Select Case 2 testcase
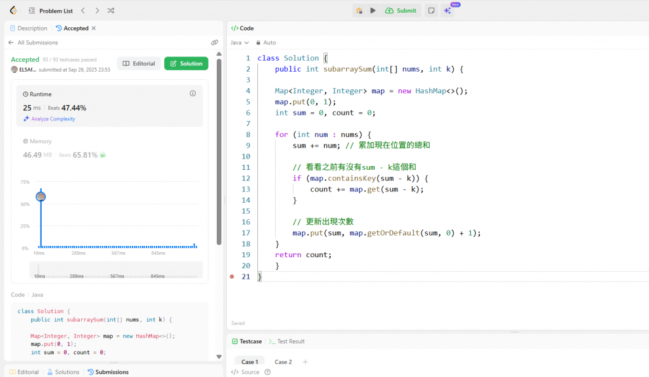This screenshot has width=649, height=377. pyautogui.click(x=283, y=362)
